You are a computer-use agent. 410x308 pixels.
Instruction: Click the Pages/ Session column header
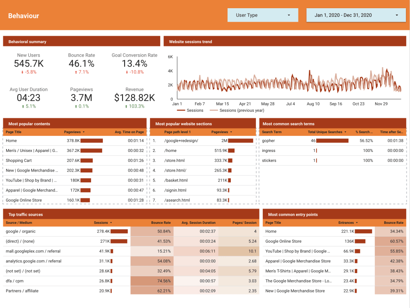(x=244, y=223)
